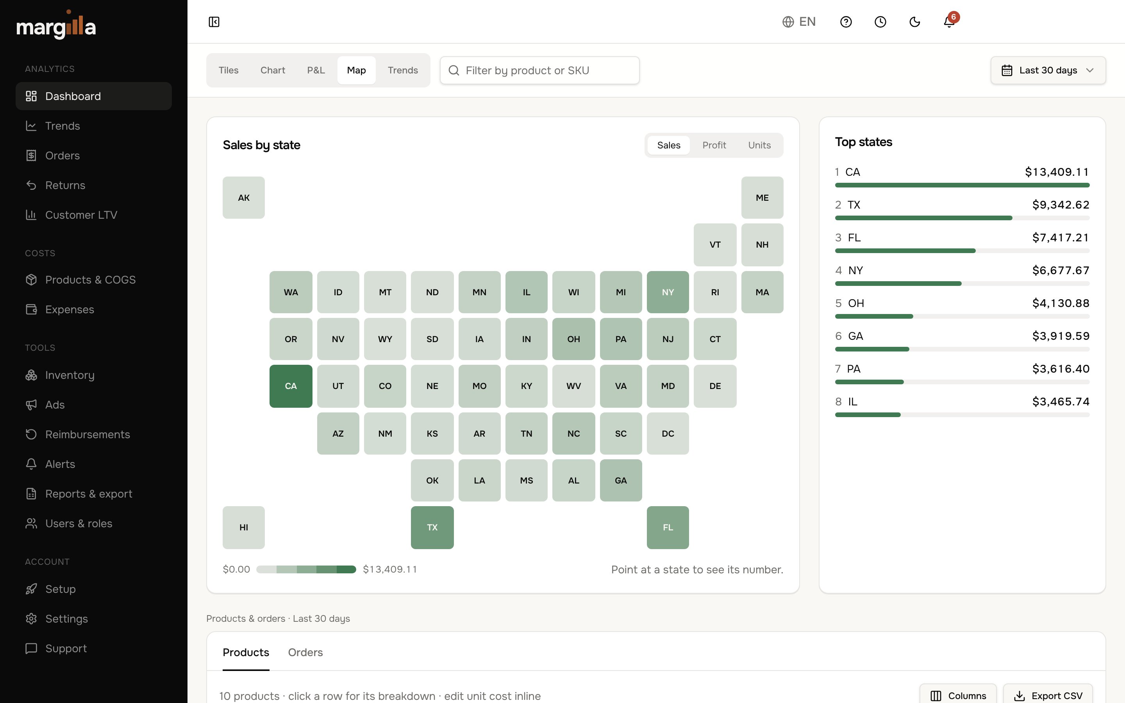Open Setup in the sidebar
The height and width of the screenshot is (703, 1125).
click(93, 590)
